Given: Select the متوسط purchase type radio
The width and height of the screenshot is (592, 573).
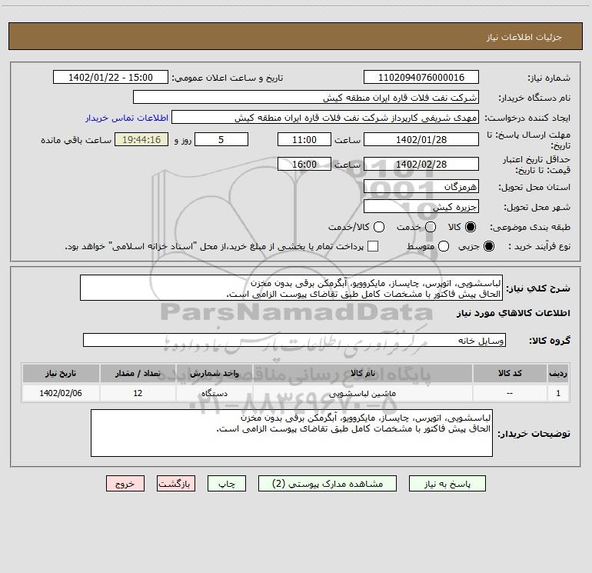Looking at the screenshot, I should pyautogui.click(x=444, y=246).
